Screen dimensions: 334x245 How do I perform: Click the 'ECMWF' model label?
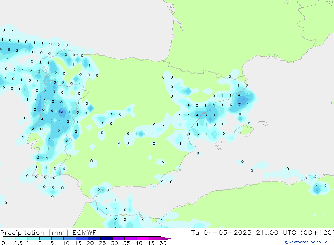pos(85,232)
